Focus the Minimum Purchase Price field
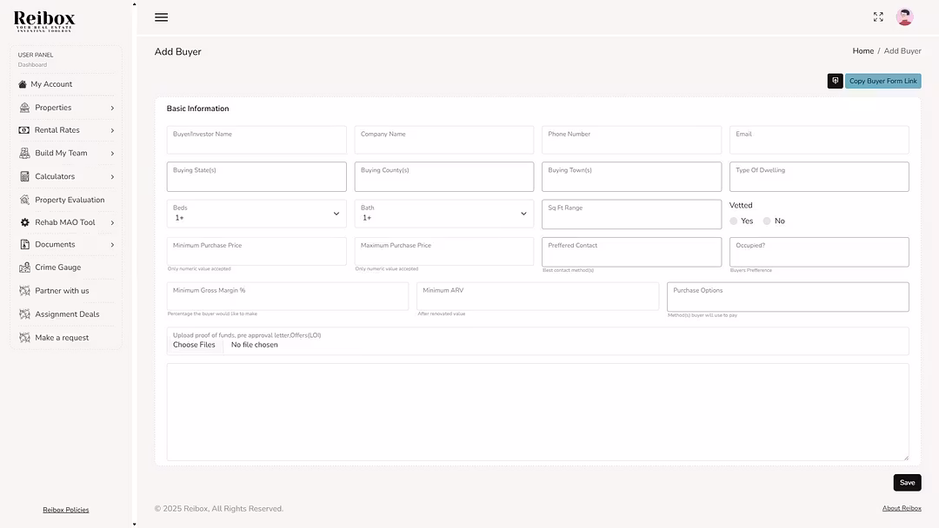The height and width of the screenshot is (528, 939). click(x=256, y=251)
